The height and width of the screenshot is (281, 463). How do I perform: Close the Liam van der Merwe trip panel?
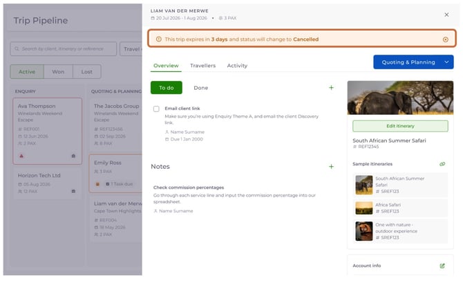pyautogui.click(x=446, y=15)
